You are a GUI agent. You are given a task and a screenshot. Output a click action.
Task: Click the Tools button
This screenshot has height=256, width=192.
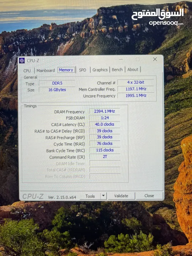(x=90, y=196)
